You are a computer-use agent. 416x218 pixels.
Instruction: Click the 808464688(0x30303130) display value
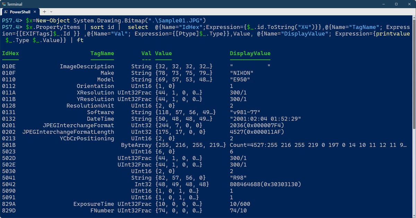265,184
